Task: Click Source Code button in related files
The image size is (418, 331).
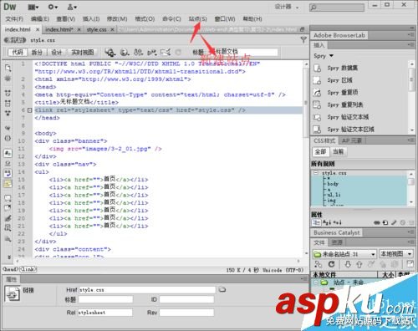Action: tap(15, 40)
